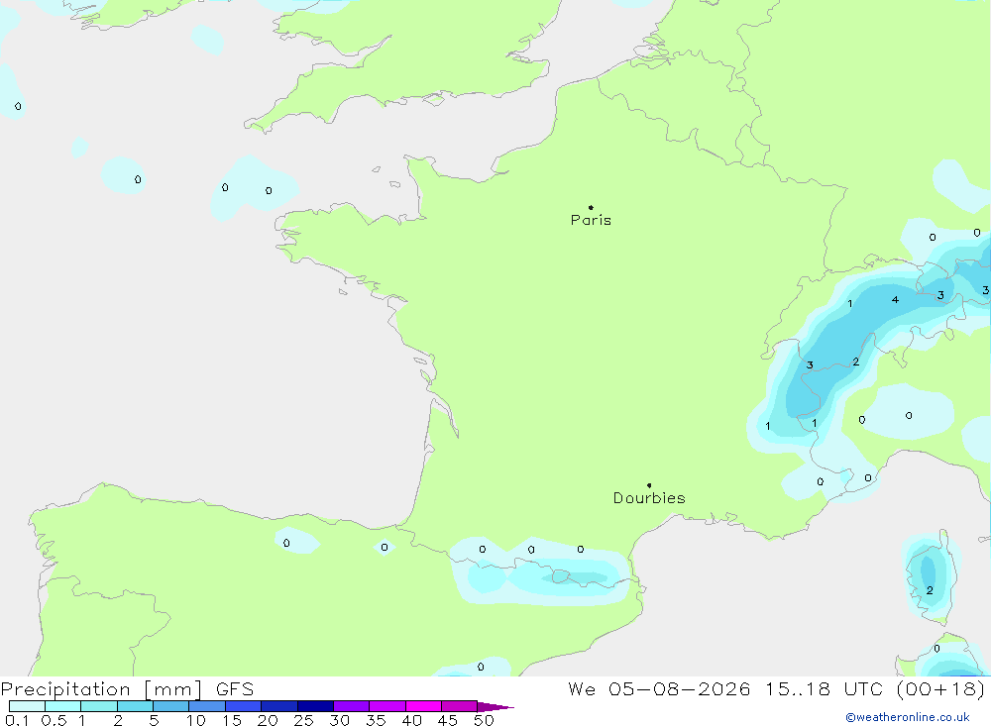Viewport: 991px width, 726px height.
Task: Open the weatheronline.co.uk copyright link
Action: pos(908,717)
